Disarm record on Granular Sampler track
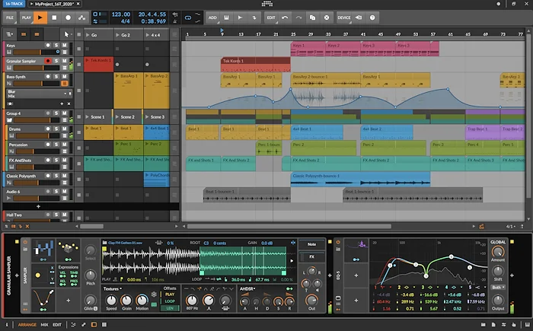This screenshot has width=533, height=331. (x=48, y=61)
